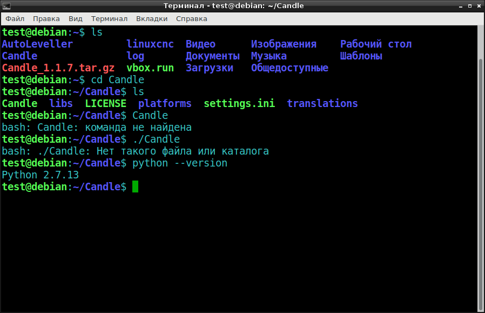The image size is (485, 313).
Task: Click the 'Python 2.7.13' output line
Action: coord(40,175)
